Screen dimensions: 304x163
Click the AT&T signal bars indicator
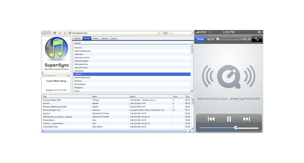point(197,32)
